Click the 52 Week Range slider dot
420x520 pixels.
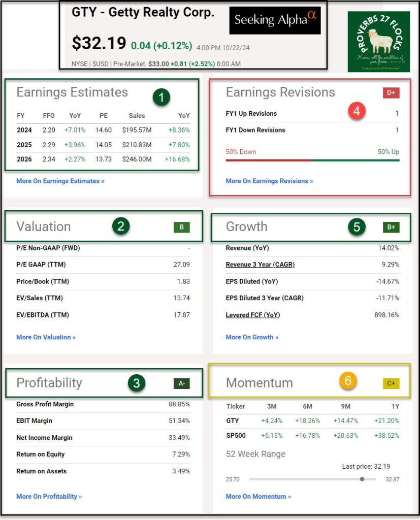362,479
